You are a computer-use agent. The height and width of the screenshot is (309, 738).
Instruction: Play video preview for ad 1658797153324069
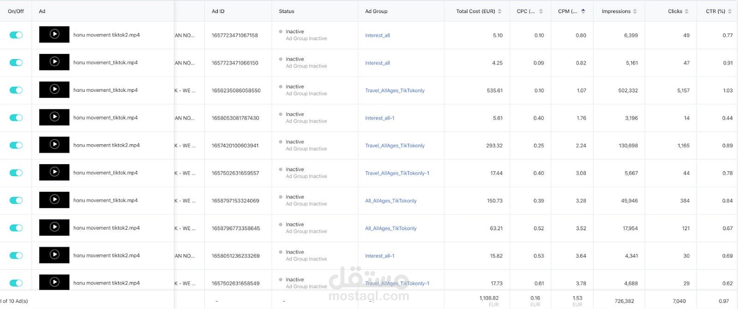54,200
